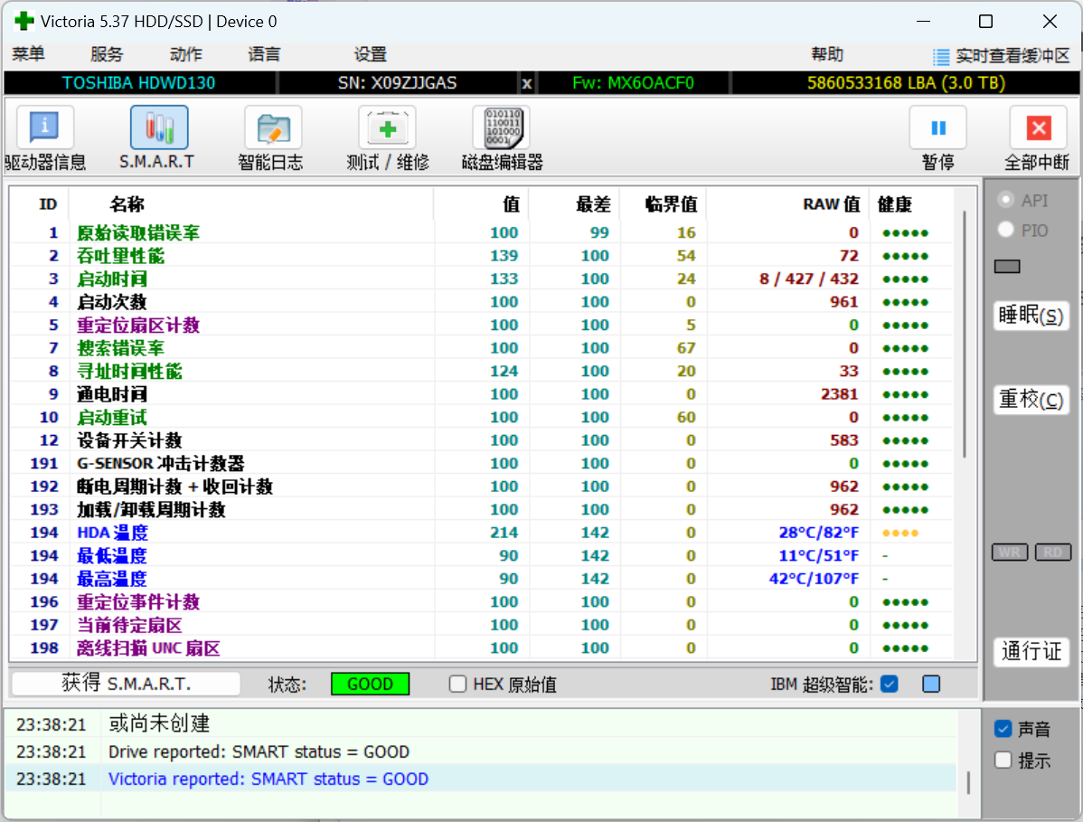Open the 动作 menu
The height and width of the screenshot is (822, 1083).
pyautogui.click(x=184, y=54)
